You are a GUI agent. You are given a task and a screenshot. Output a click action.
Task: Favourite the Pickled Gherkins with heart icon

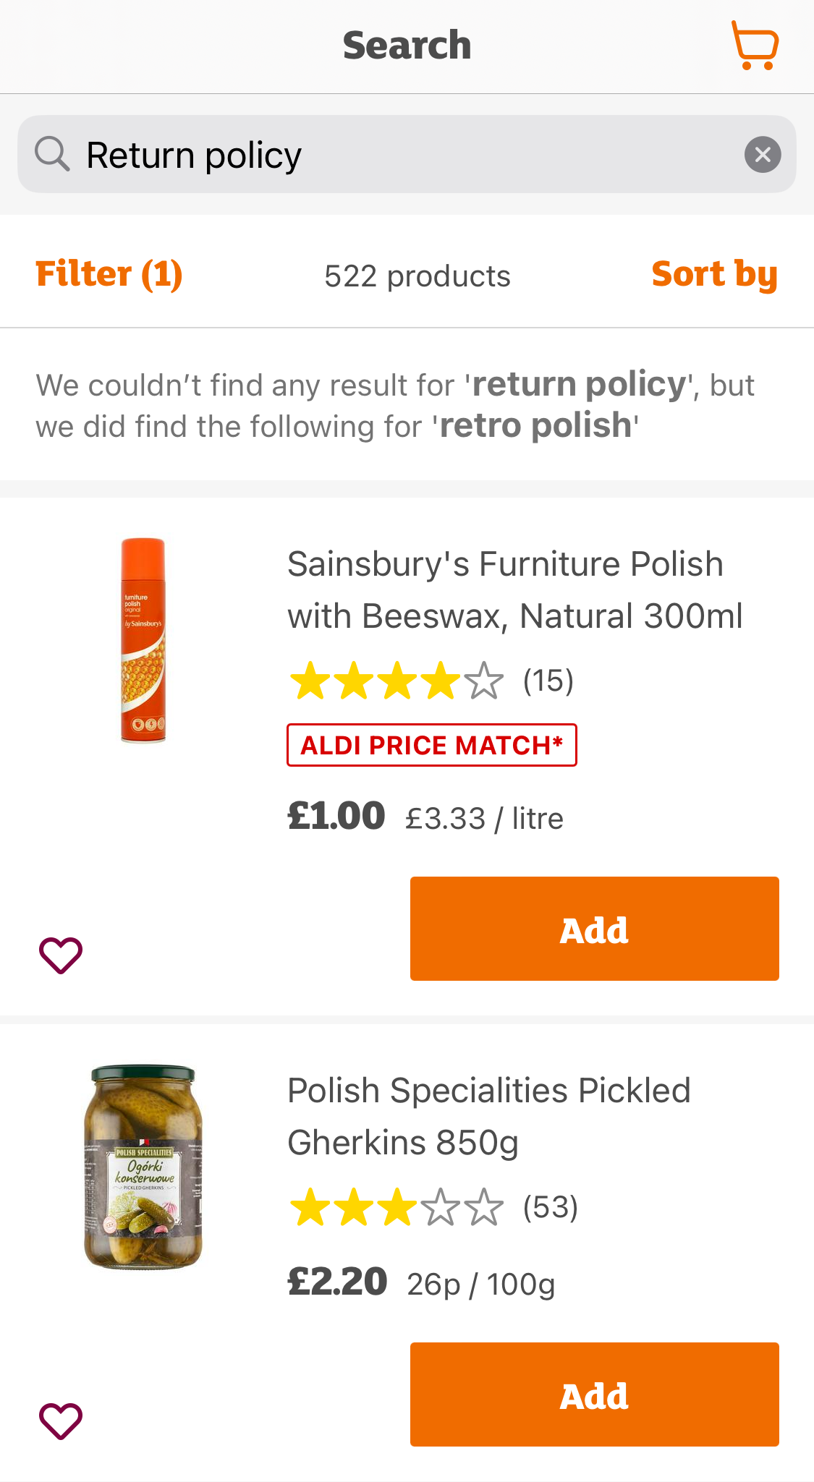(x=61, y=1421)
